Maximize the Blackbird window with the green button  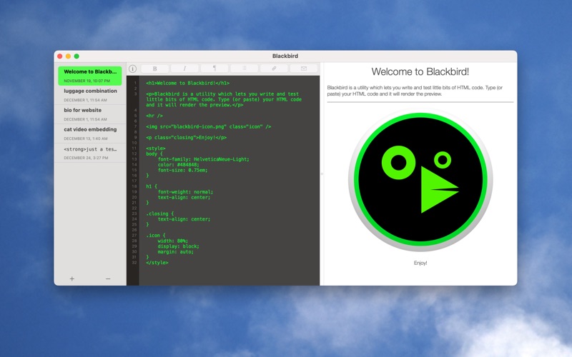[77, 56]
